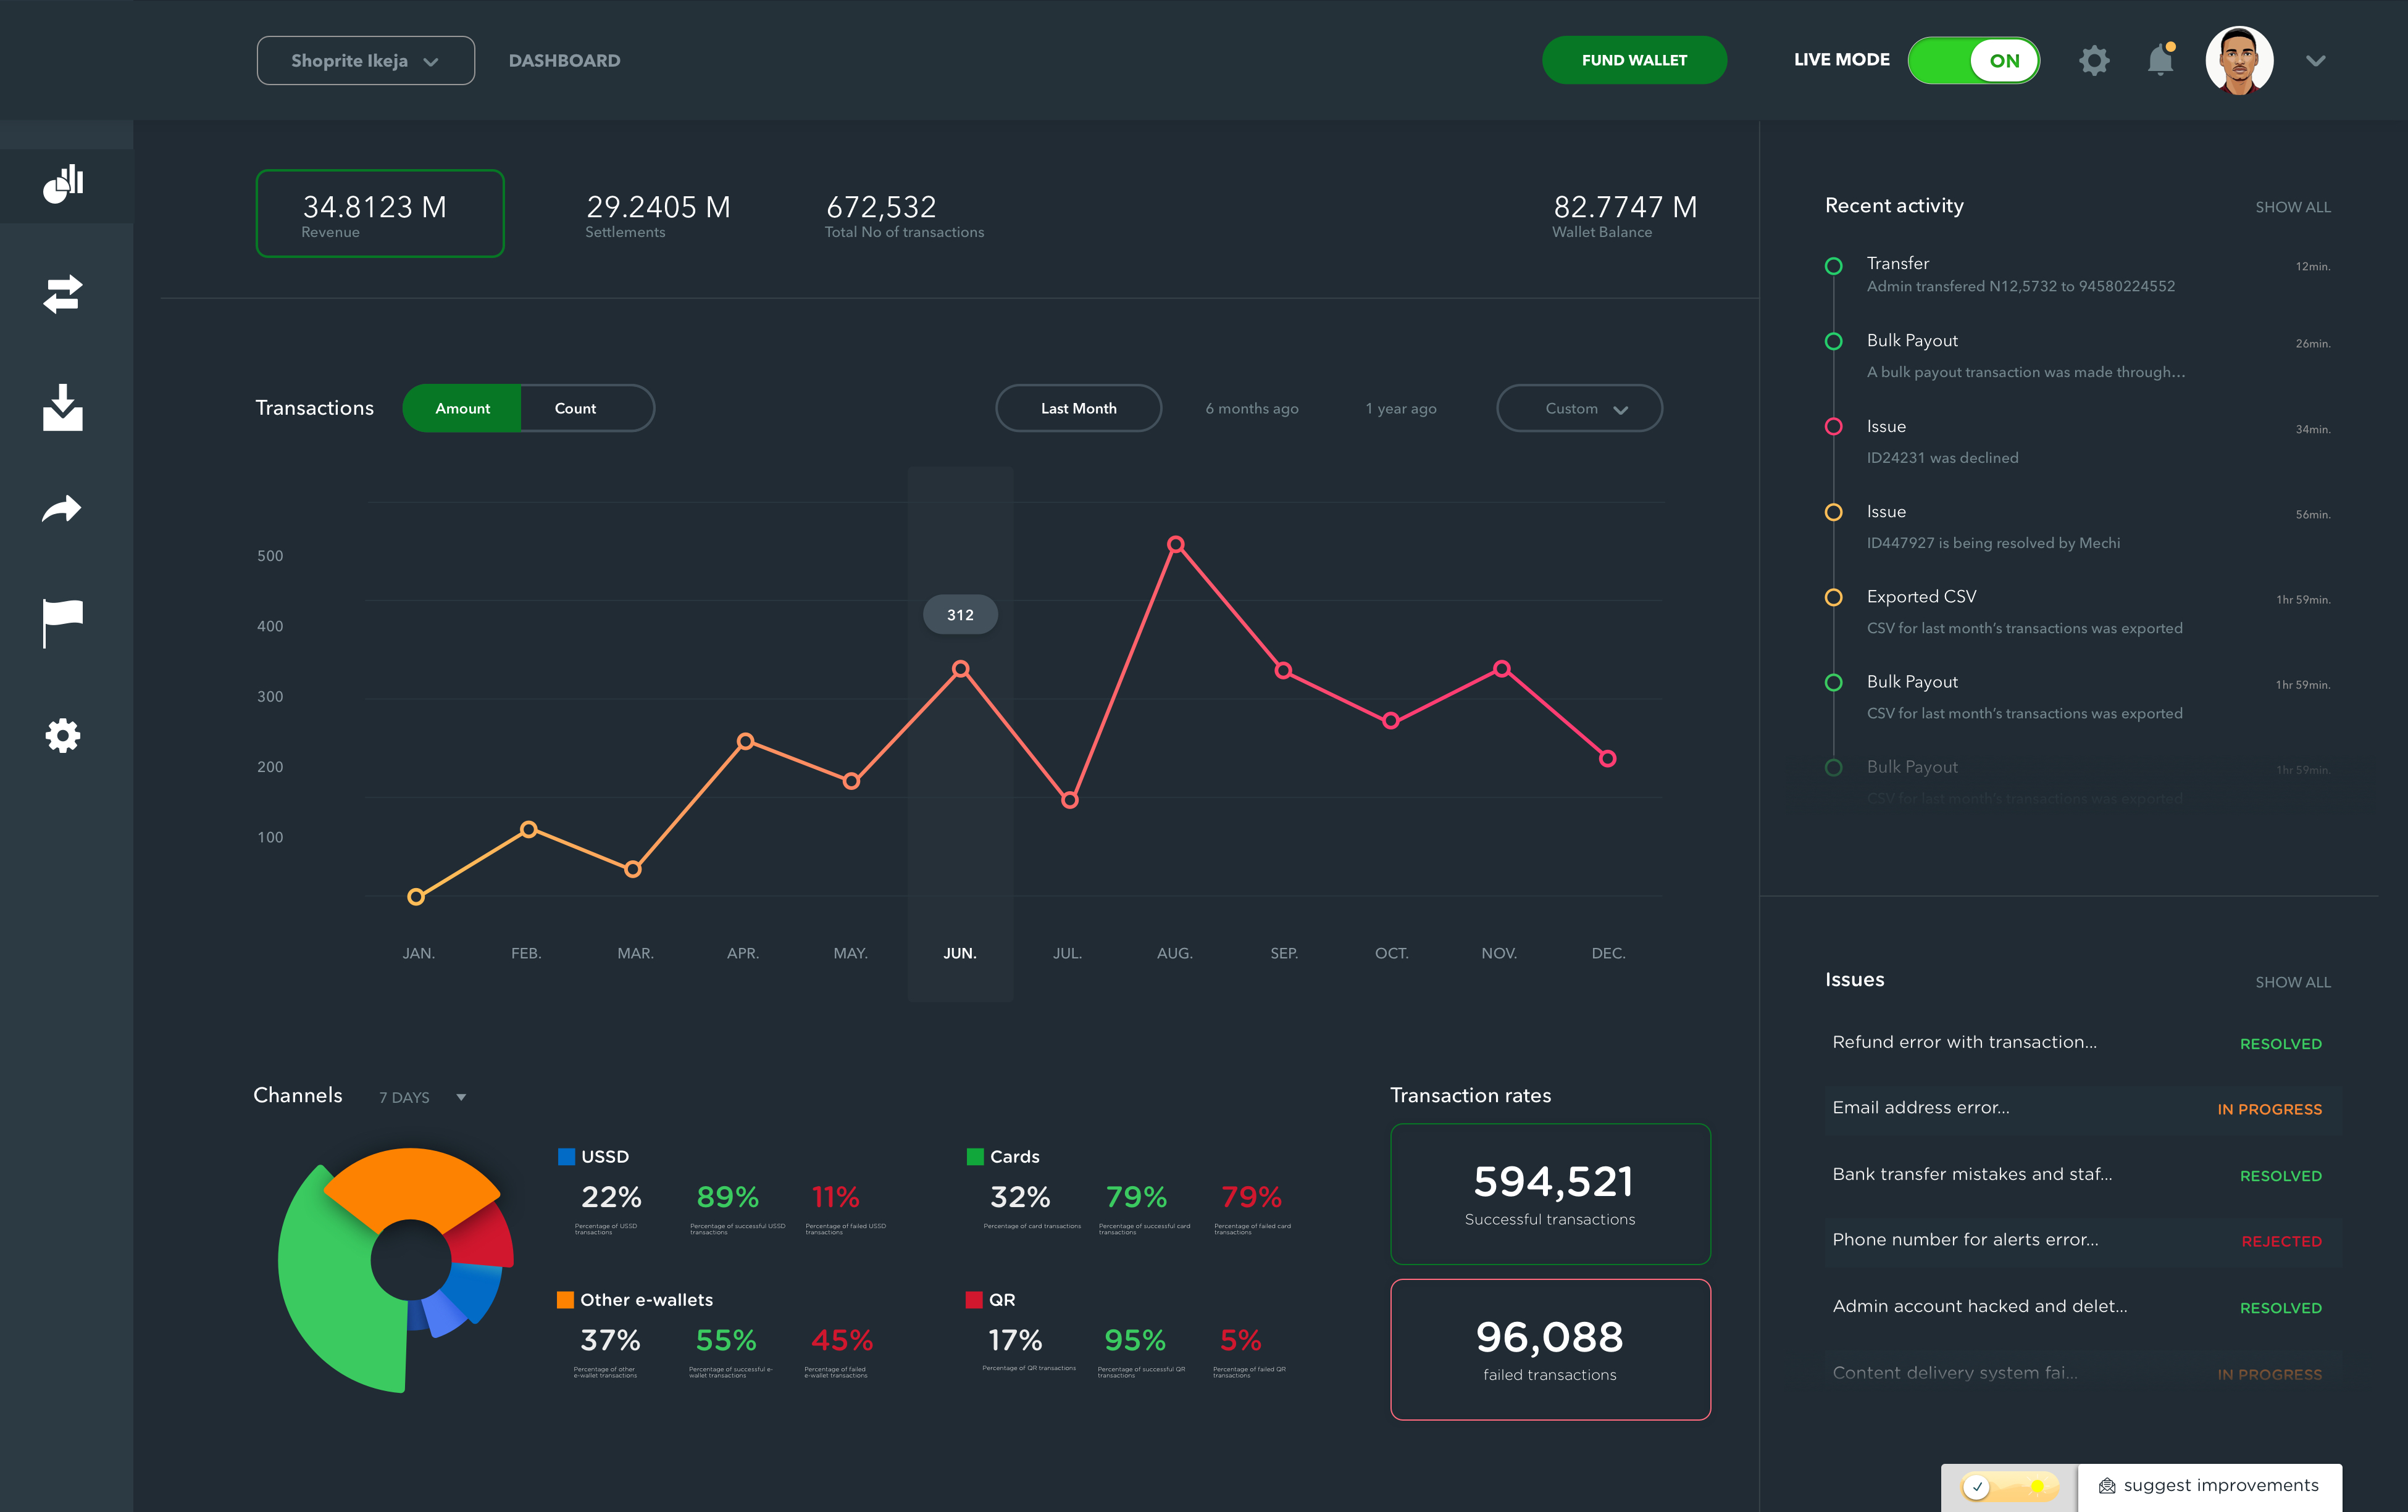Image resolution: width=2408 pixels, height=1512 pixels.
Task: Toggle the day/night sun theme switch
Action: click(x=2010, y=1486)
